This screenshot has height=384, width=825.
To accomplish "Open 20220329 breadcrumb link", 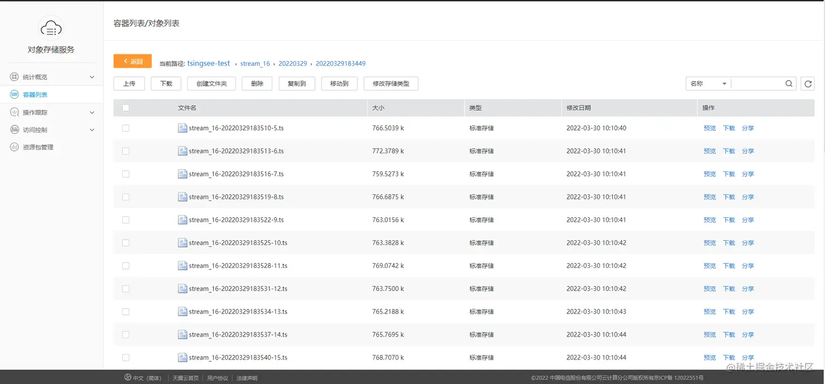I will [x=292, y=64].
